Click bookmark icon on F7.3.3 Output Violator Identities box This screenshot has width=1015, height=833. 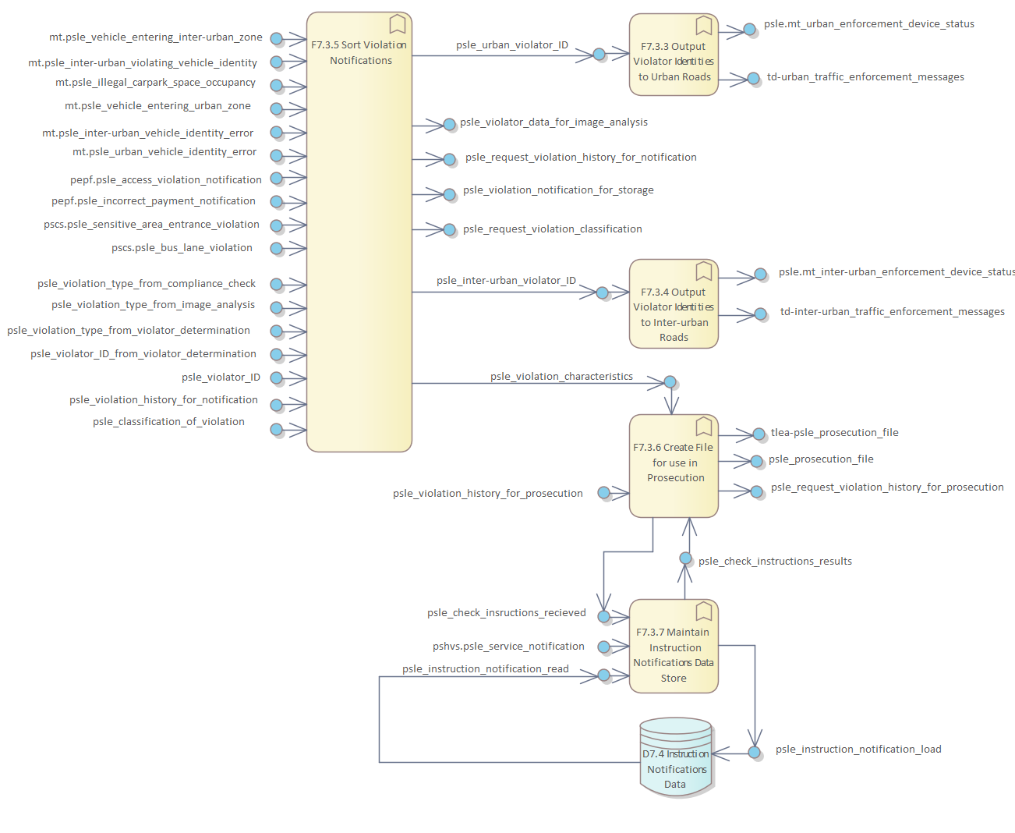(x=704, y=26)
